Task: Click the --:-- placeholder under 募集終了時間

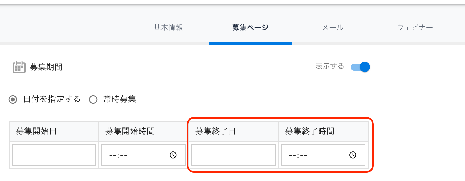Action: [298, 155]
